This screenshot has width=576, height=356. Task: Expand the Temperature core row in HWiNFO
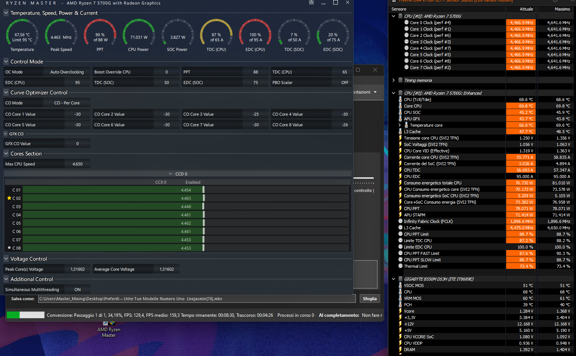coord(399,125)
